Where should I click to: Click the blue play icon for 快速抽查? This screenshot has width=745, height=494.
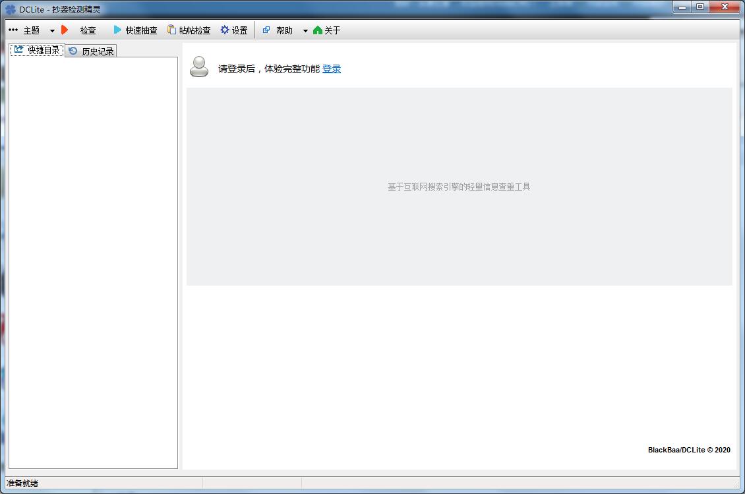117,30
